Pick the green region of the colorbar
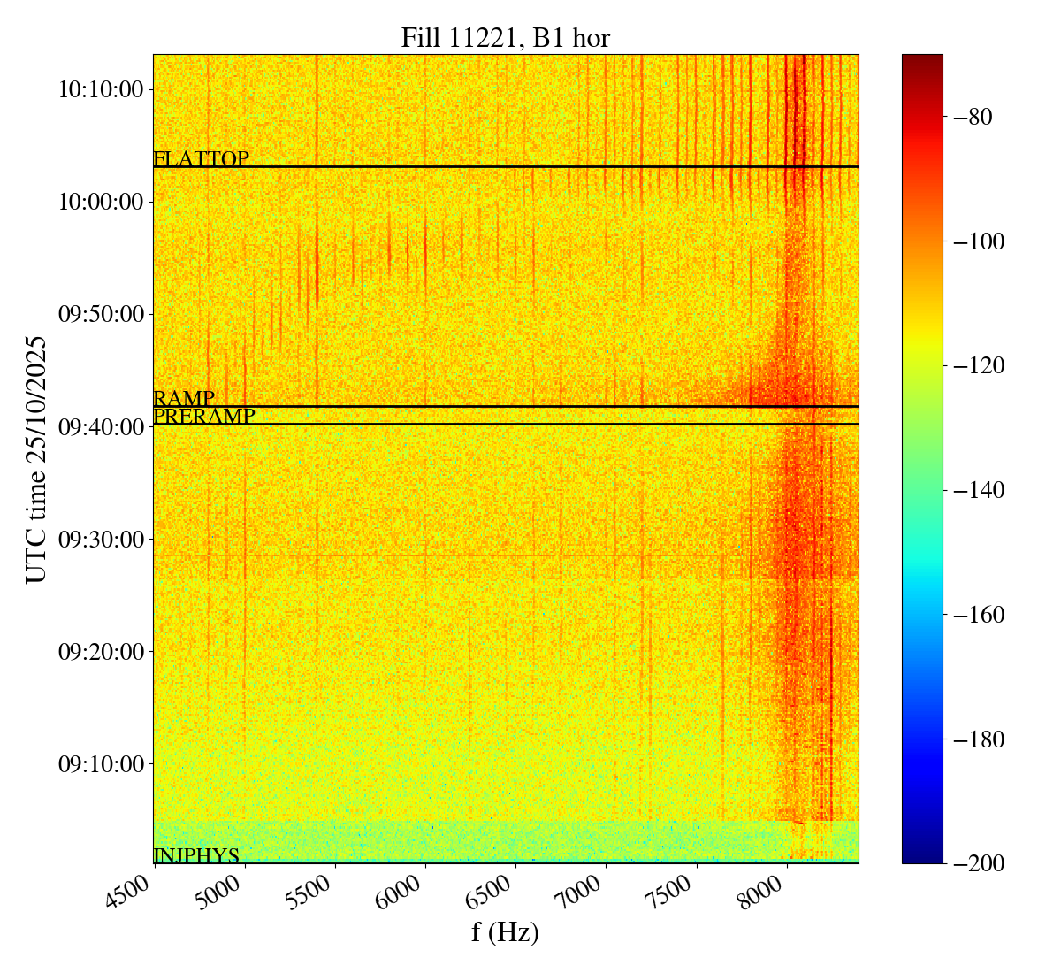 tap(922, 442)
